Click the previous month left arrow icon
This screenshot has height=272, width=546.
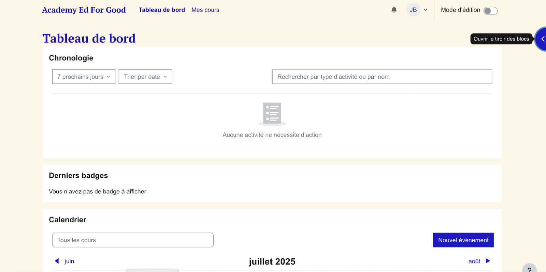click(x=57, y=261)
